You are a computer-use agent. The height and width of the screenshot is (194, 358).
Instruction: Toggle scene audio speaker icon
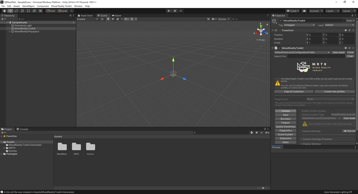113,19
